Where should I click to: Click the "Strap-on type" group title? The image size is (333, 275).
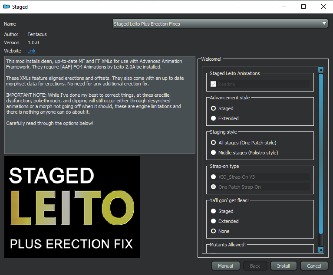point(224,167)
